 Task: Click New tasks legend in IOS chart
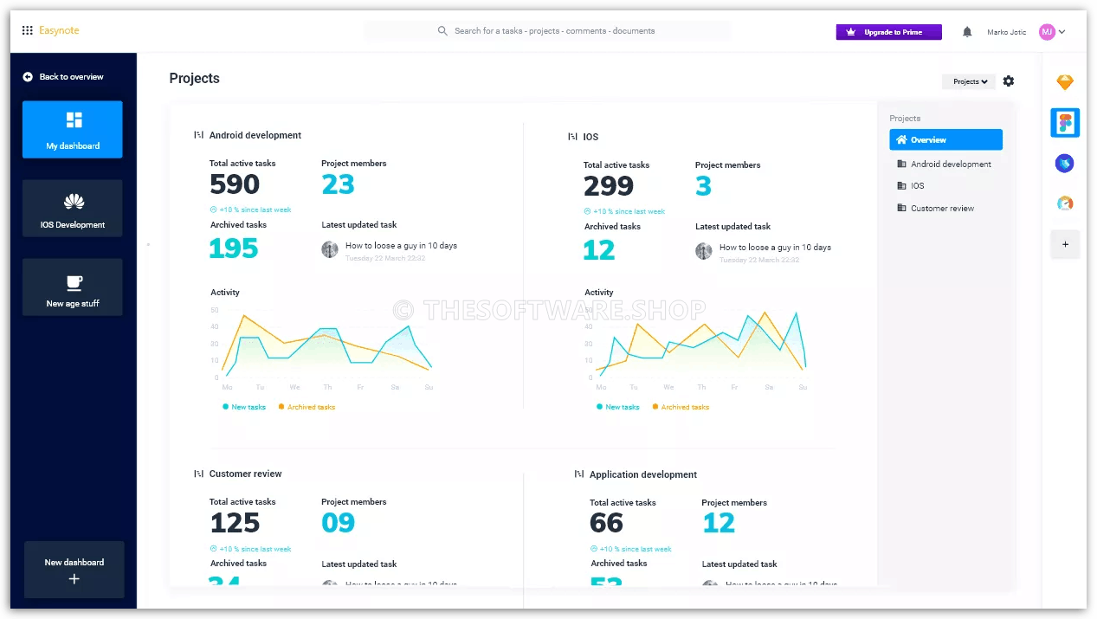pyautogui.click(x=618, y=407)
